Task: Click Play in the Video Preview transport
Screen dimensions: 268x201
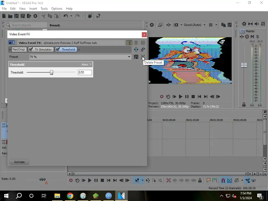Action: [181, 97]
